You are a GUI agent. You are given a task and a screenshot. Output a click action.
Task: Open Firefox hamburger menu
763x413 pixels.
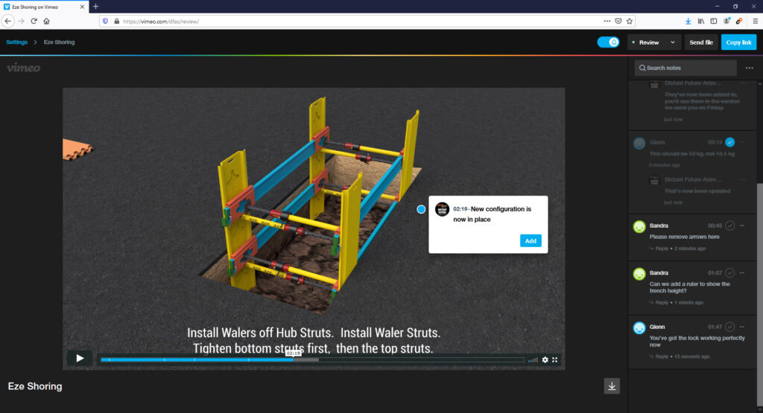click(755, 21)
